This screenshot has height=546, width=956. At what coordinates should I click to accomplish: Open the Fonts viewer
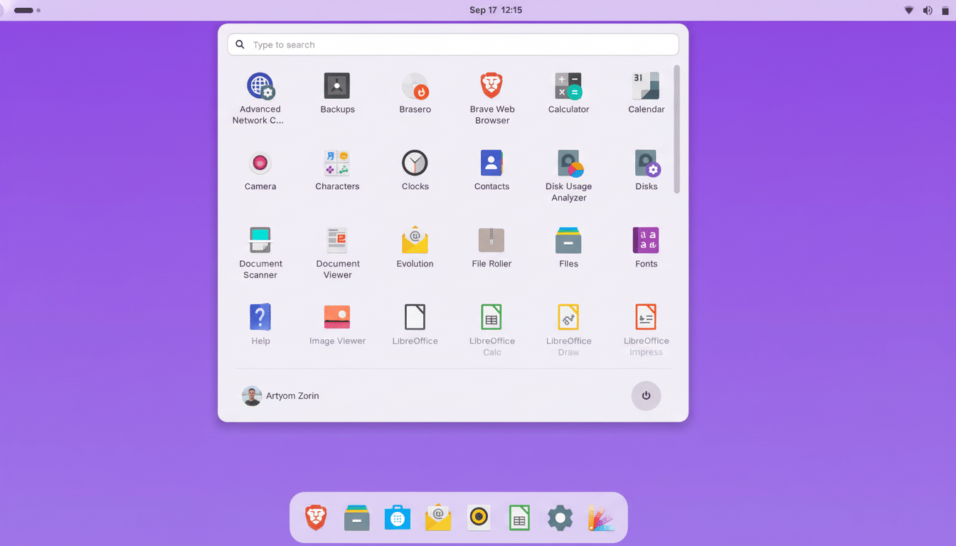click(x=646, y=240)
